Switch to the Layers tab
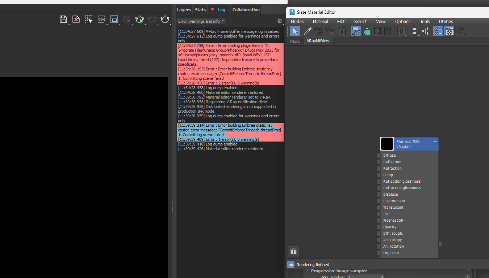 click(184, 10)
